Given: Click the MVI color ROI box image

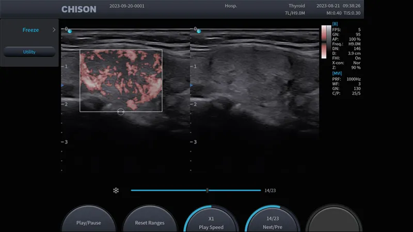Looking at the screenshot, I should pos(121,81).
